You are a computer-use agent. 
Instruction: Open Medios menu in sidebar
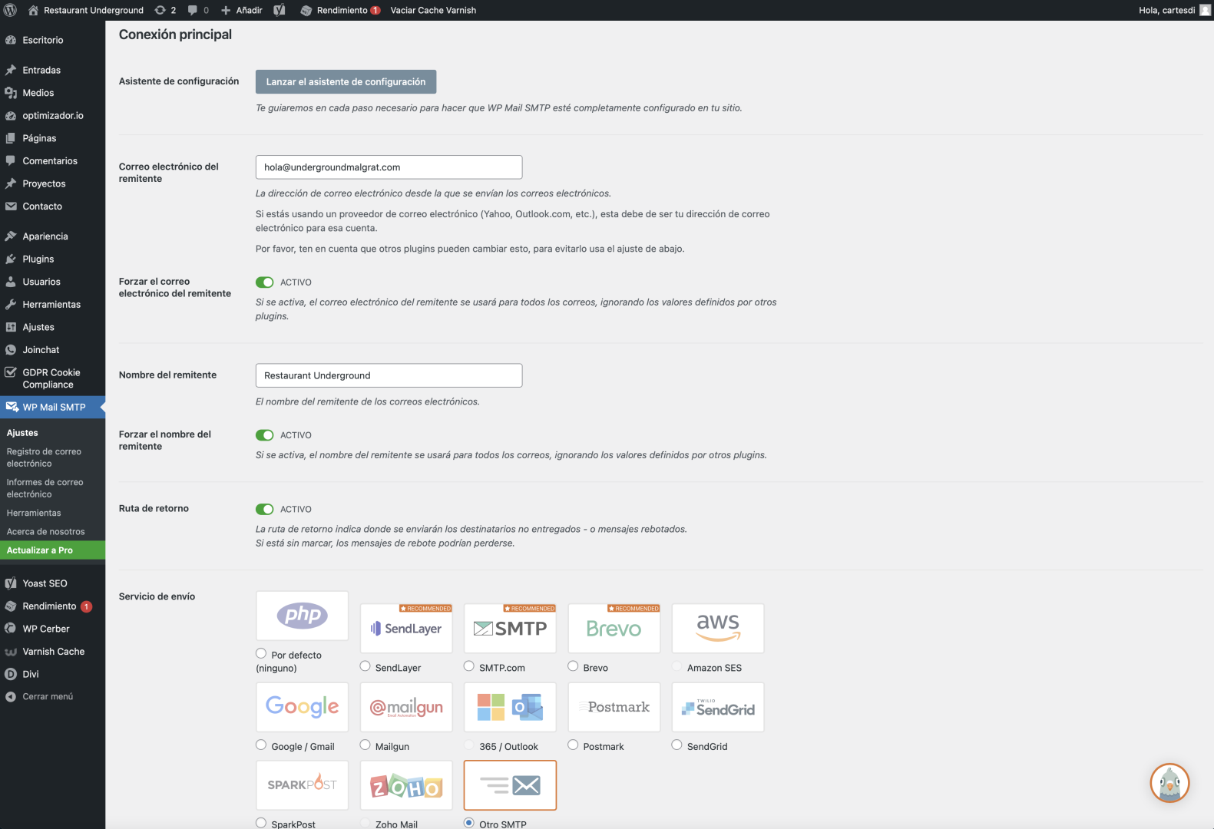pyautogui.click(x=52, y=93)
